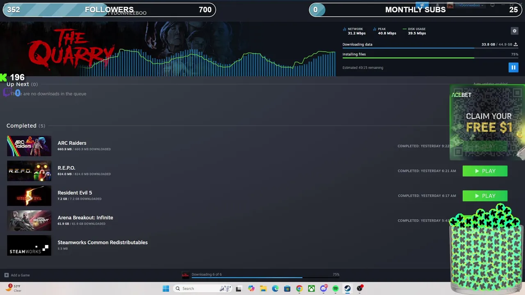Play R.E.P.O. with its PLAY button
Viewport: 525px width, 295px height.
click(x=485, y=171)
